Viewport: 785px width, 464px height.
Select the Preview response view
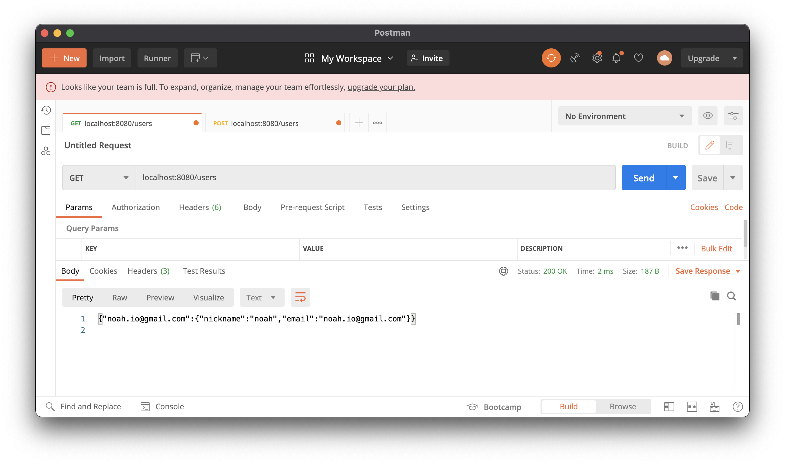pyautogui.click(x=160, y=297)
